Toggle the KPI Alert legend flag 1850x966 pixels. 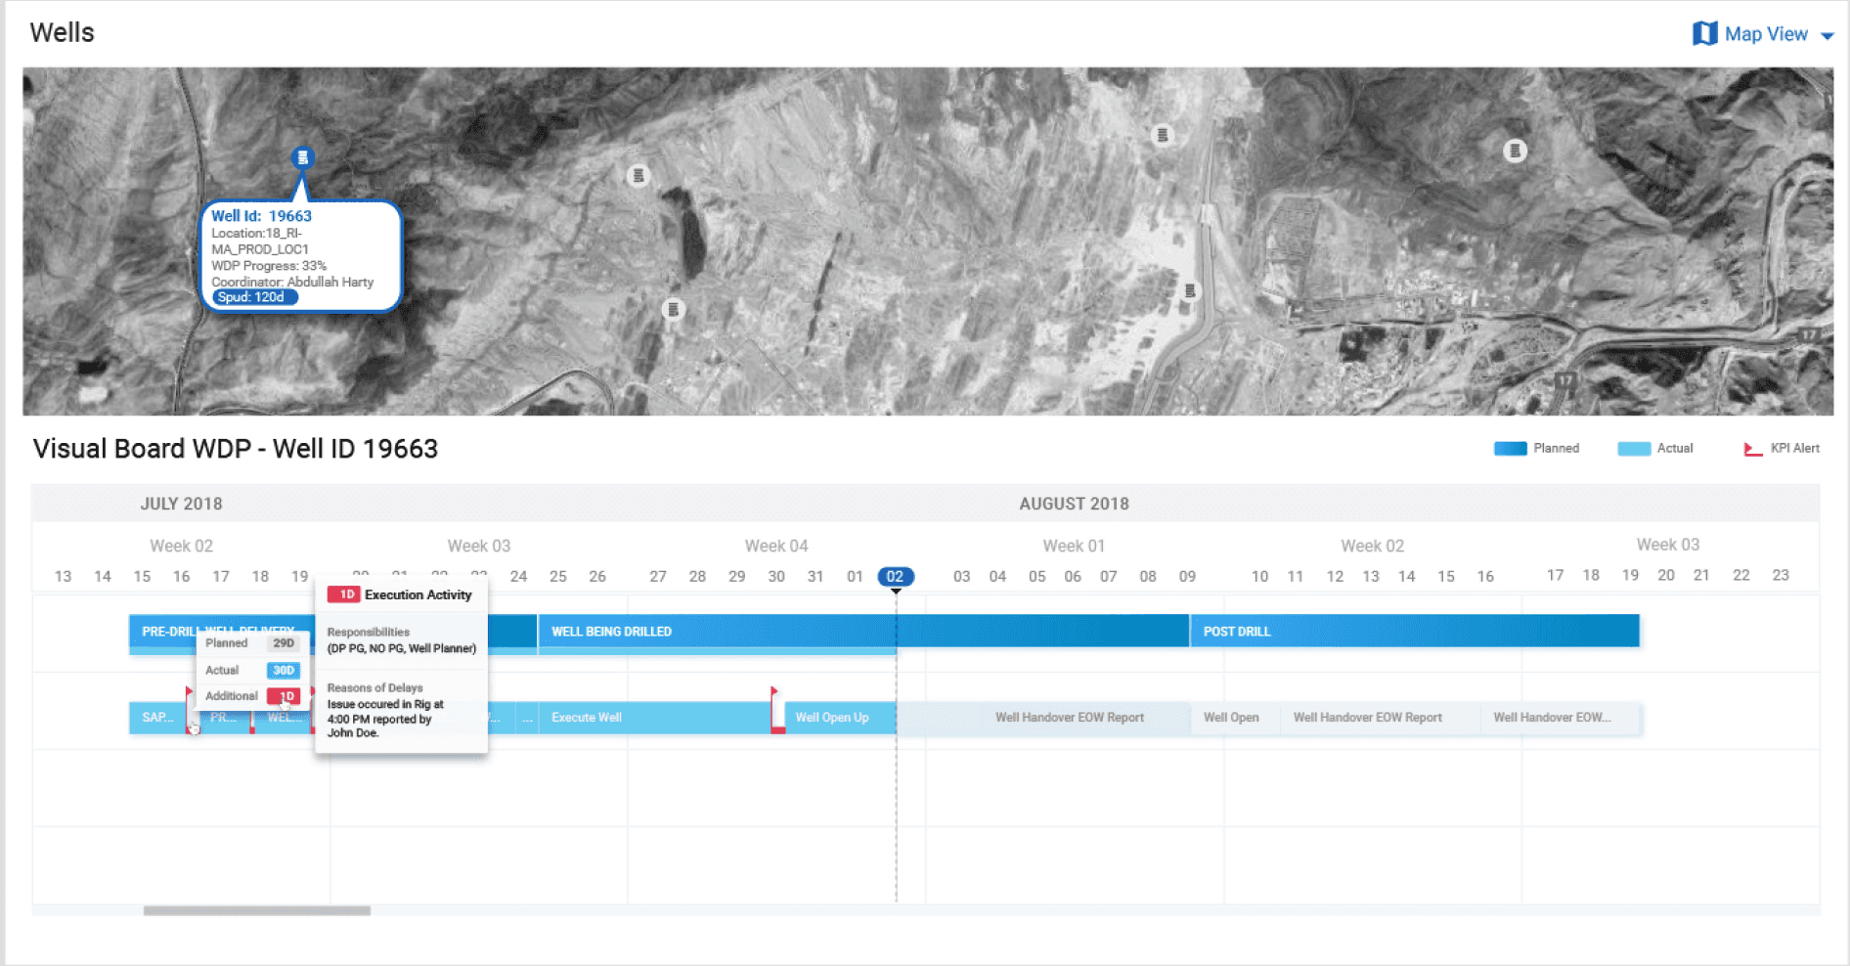[1747, 448]
